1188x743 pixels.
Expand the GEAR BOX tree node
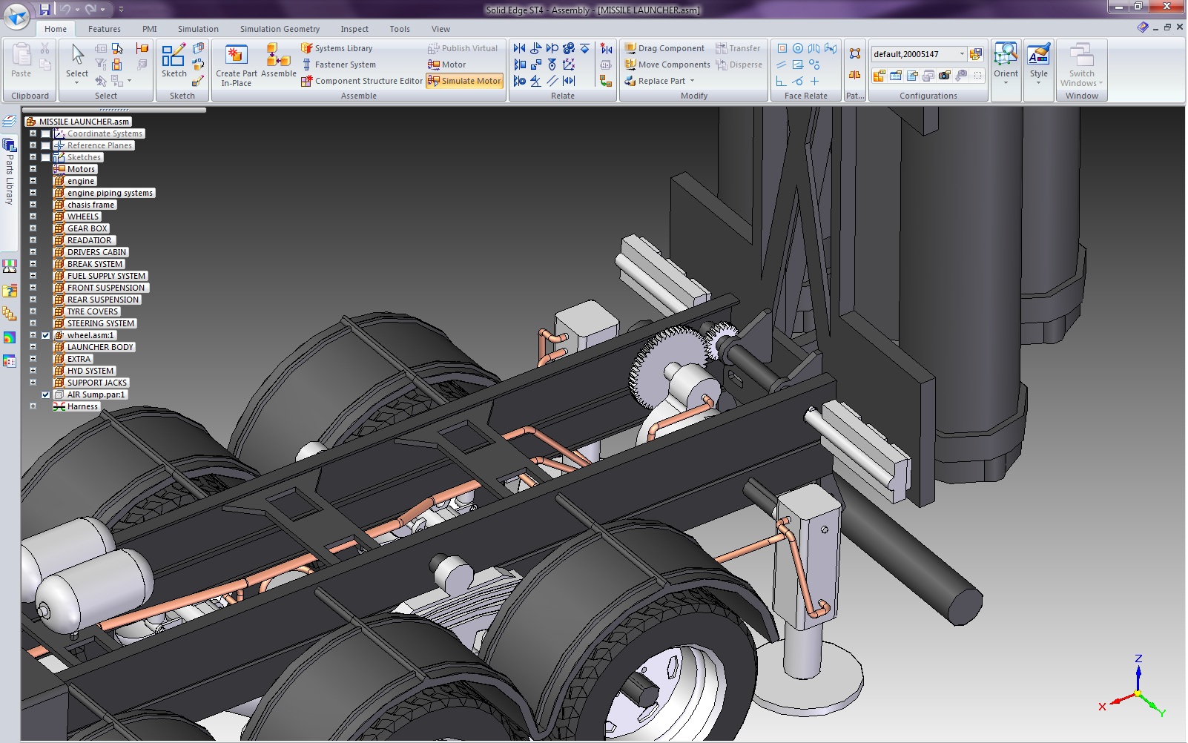point(33,228)
